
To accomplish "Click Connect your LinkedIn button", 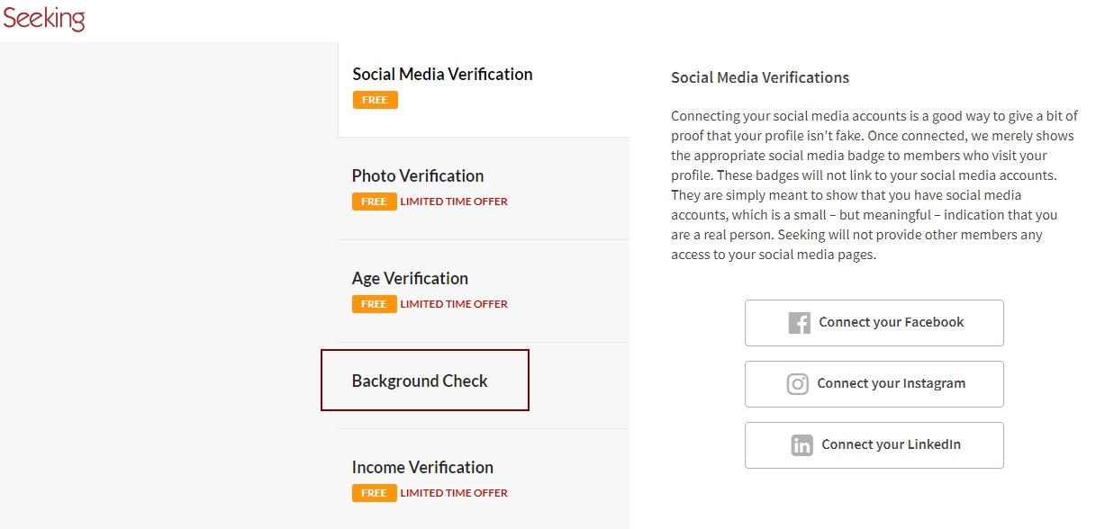I will (874, 445).
